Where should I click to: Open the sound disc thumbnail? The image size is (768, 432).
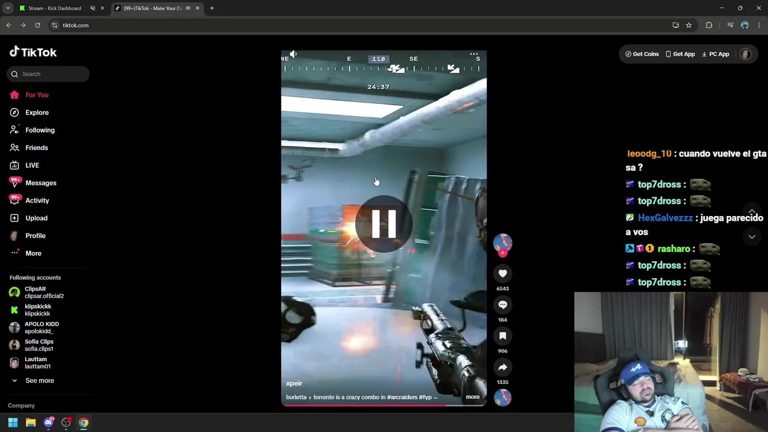[x=503, y=397]
